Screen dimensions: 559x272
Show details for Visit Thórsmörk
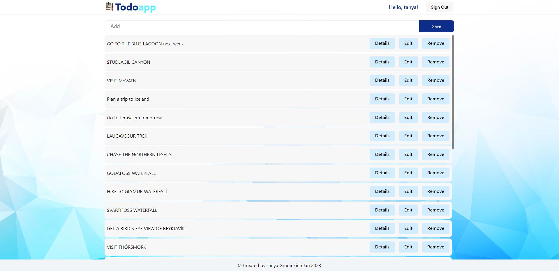382,247
